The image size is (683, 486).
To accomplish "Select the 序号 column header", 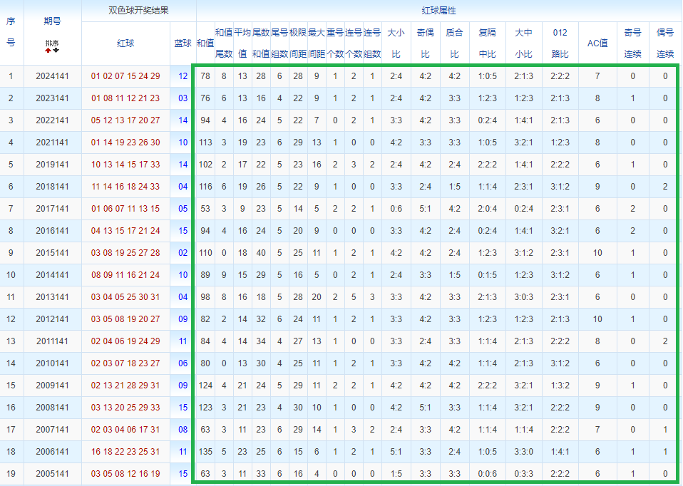I will (x=11, y=32).
